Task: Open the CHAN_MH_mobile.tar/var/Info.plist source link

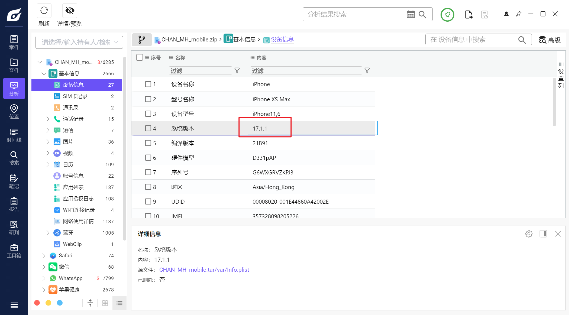Action: click(204, 270)
